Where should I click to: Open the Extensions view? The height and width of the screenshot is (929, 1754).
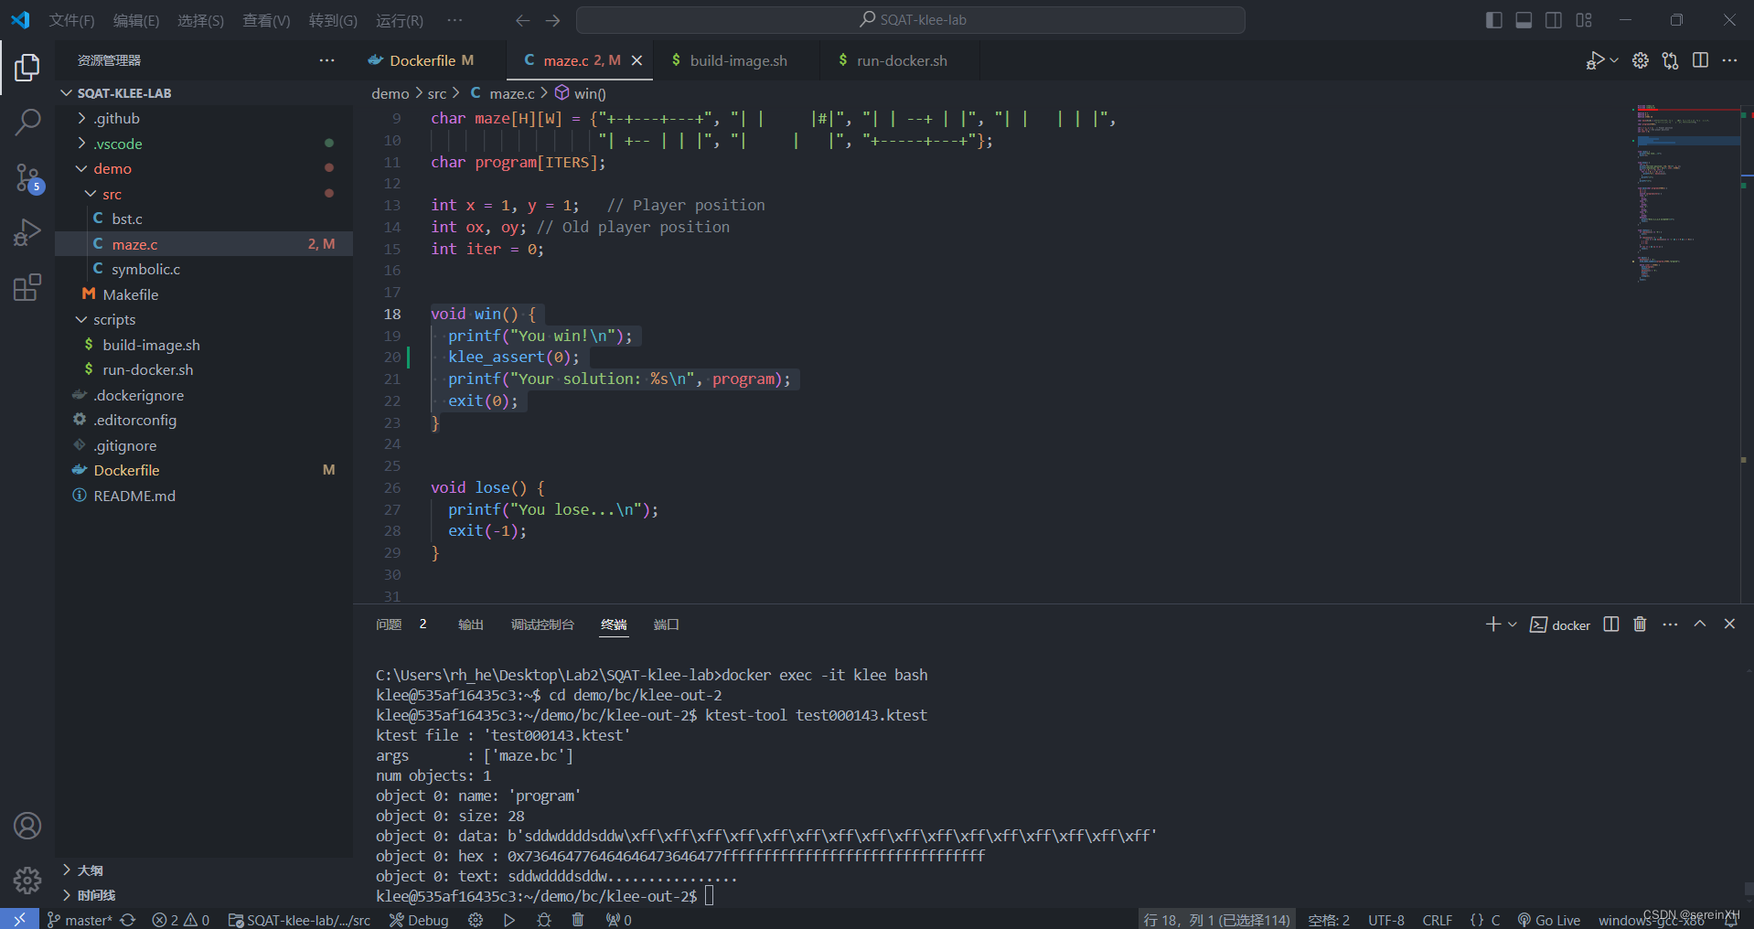coord(27,288)
